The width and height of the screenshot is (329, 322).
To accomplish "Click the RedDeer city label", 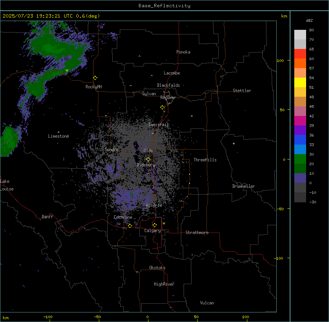I will point(168,98).
